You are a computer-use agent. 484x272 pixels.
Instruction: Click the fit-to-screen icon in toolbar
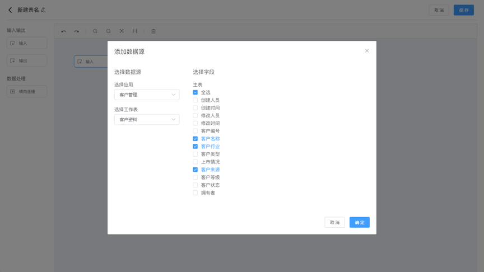(122, 31)
